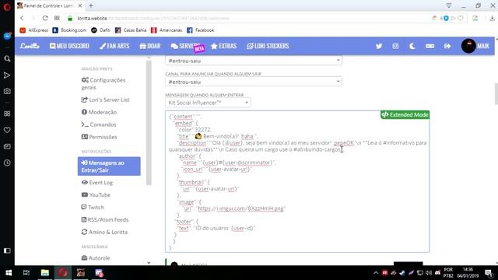This screenshot has width=498, height=280.
Task: Open the speed dial start page icon
Action: [57, 18]
